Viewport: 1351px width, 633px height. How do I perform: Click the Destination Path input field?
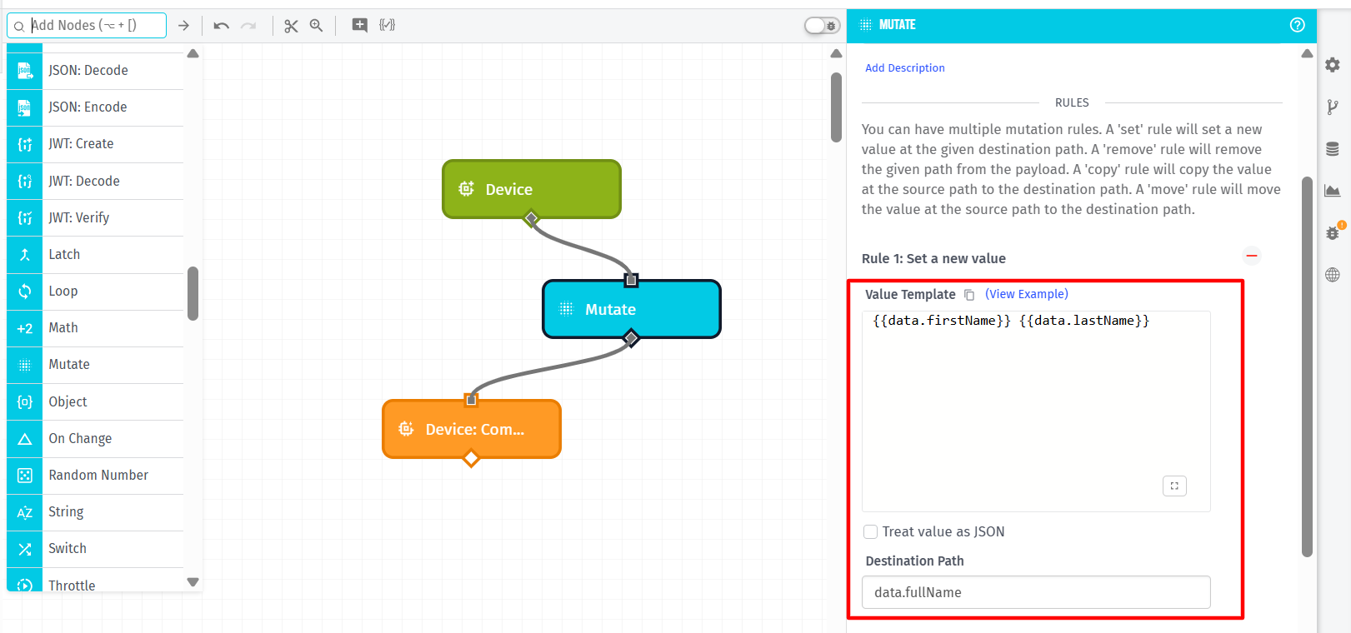1036,592
